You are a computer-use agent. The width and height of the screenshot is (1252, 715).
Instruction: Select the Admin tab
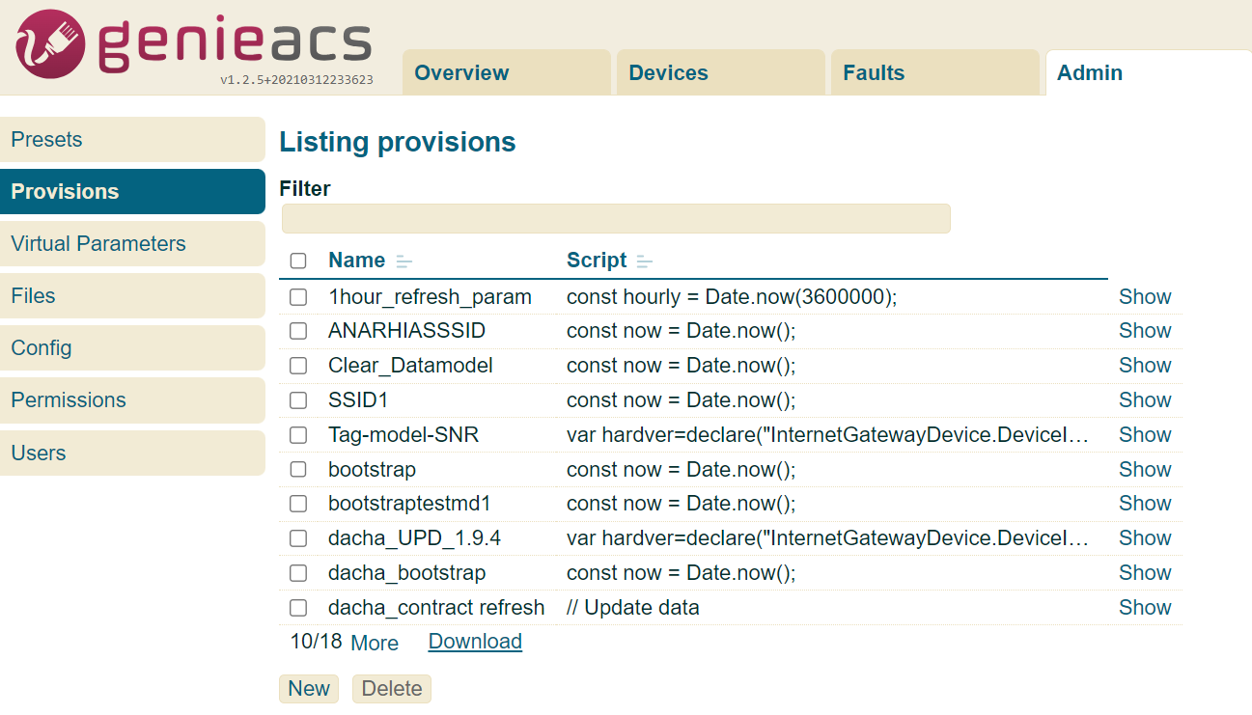[1149, 72]
